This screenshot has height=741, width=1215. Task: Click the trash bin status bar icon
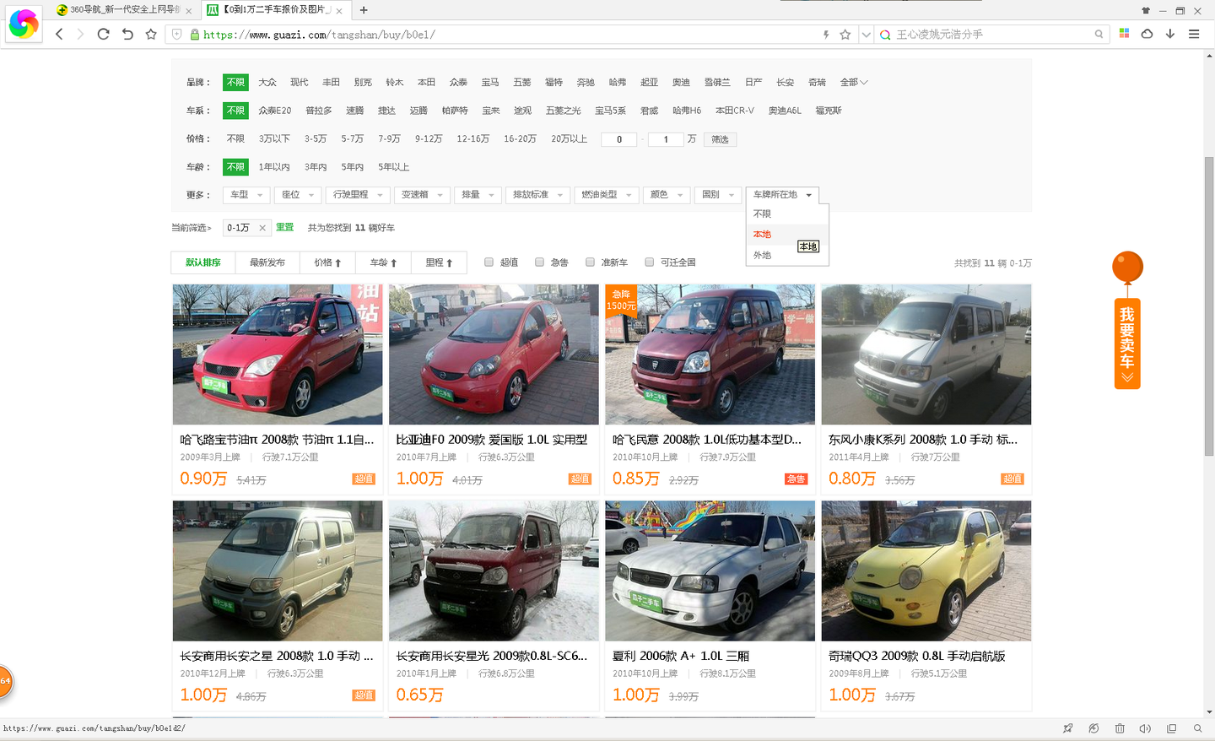click(1120, 728)
